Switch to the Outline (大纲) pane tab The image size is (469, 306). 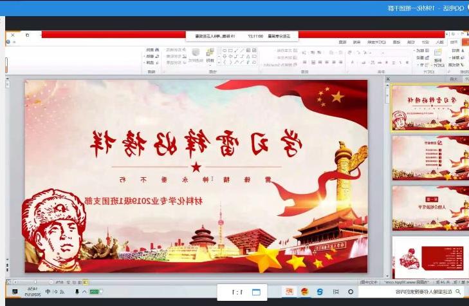click(x=454, y=79)
